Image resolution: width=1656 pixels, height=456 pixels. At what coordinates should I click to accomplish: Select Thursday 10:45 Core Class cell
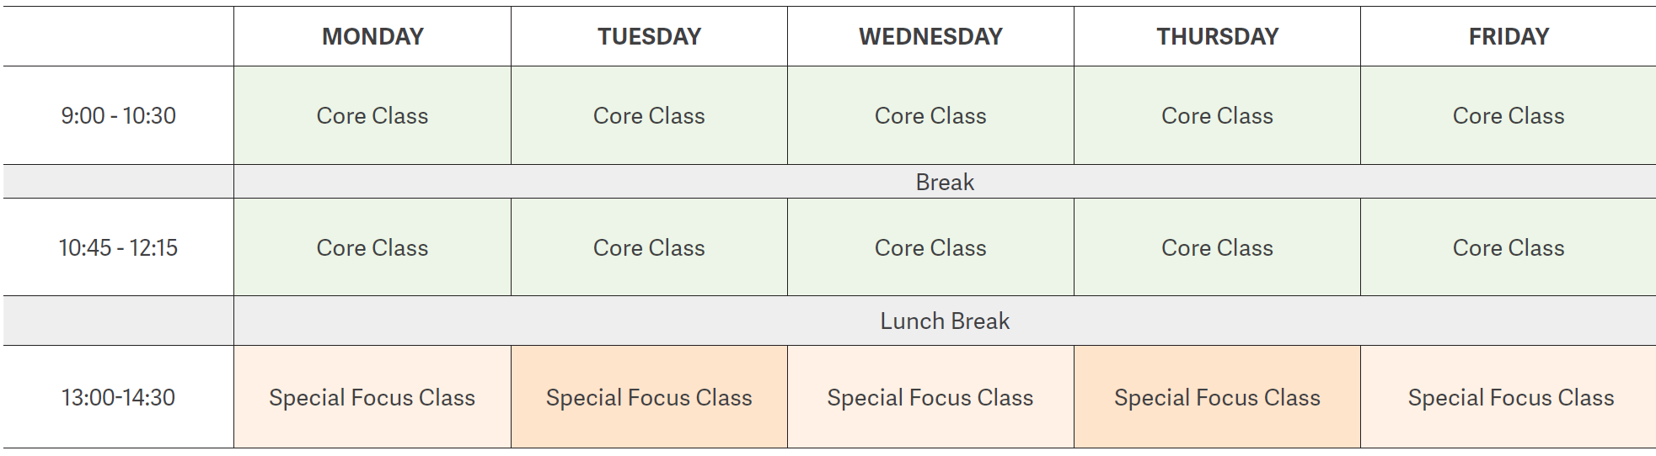[1217, 247]
